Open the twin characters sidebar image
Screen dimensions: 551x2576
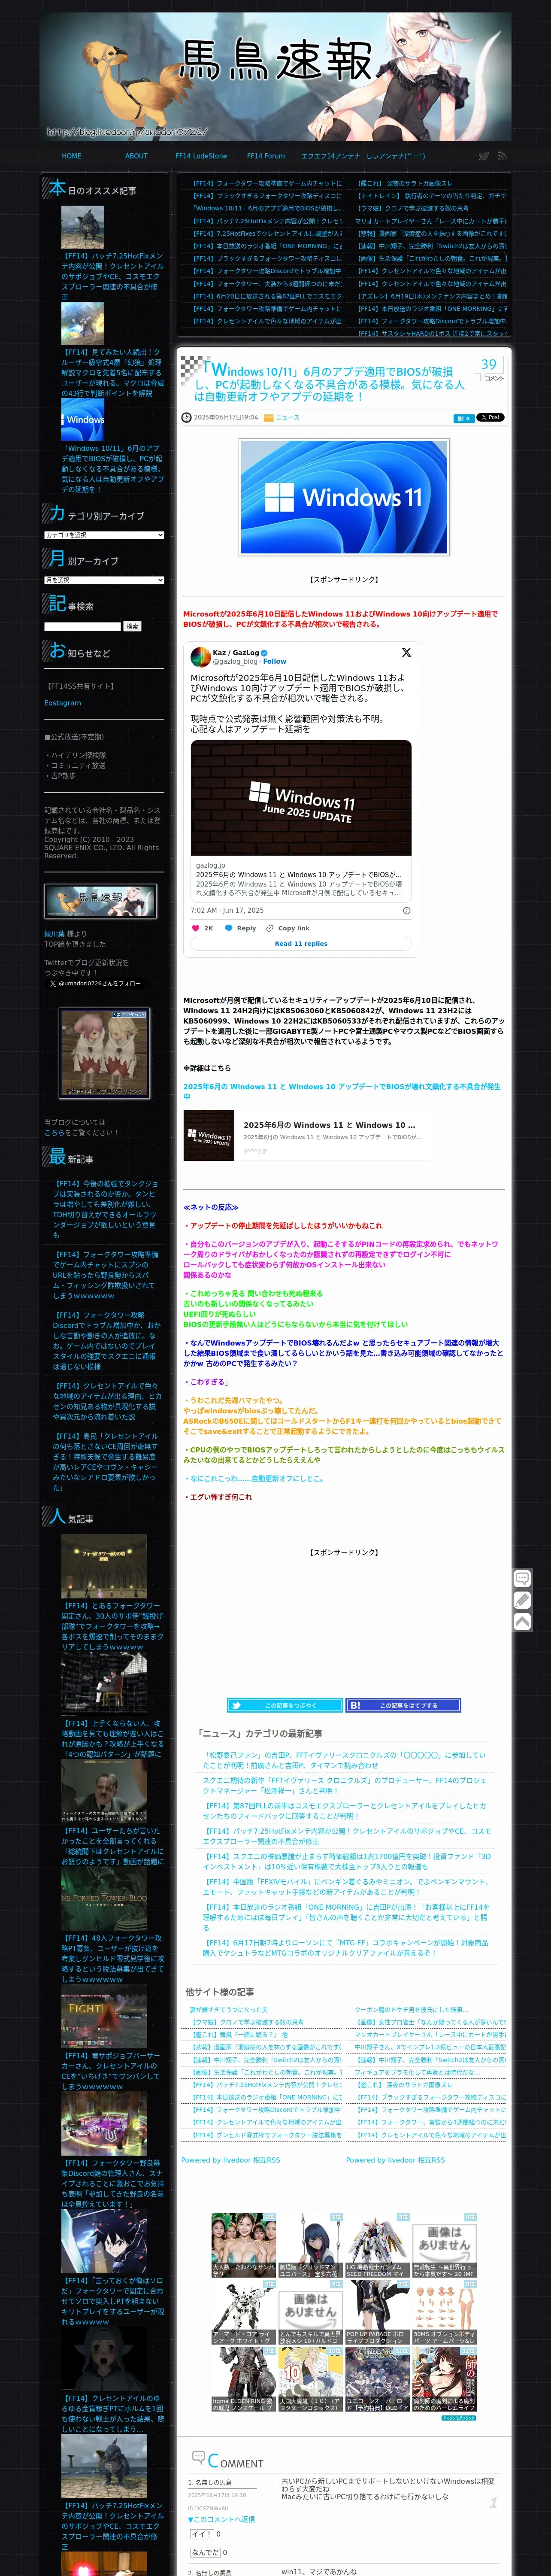(104, 1053)
